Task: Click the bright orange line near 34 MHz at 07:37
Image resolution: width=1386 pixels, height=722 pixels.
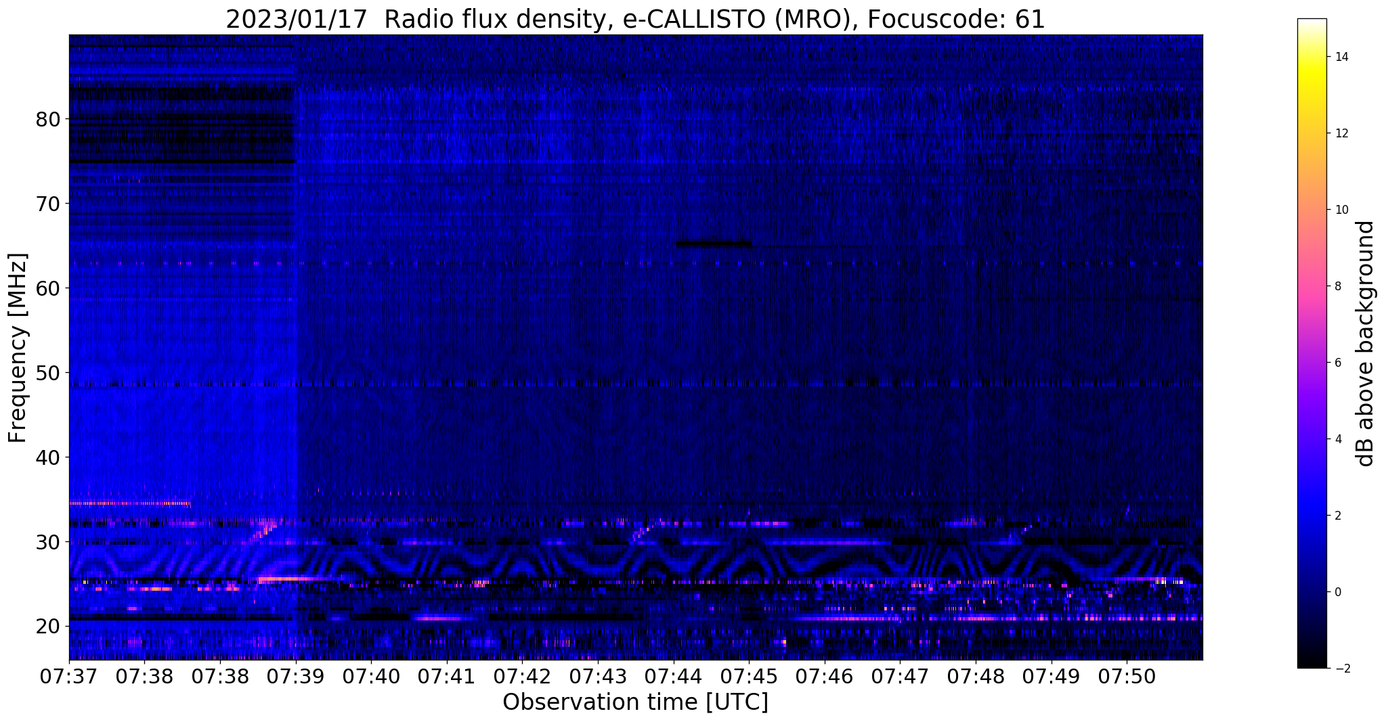Action: click(130, 503)
